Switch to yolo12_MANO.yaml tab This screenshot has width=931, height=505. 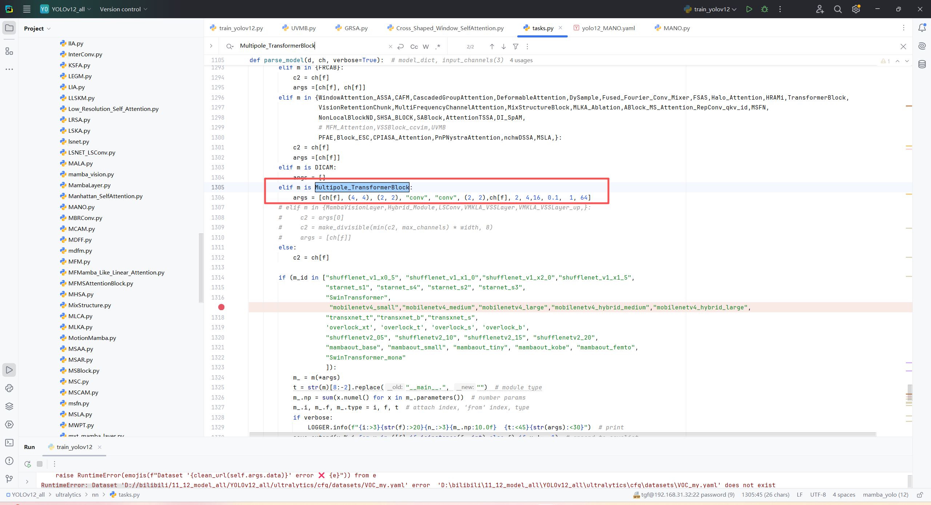608,28
